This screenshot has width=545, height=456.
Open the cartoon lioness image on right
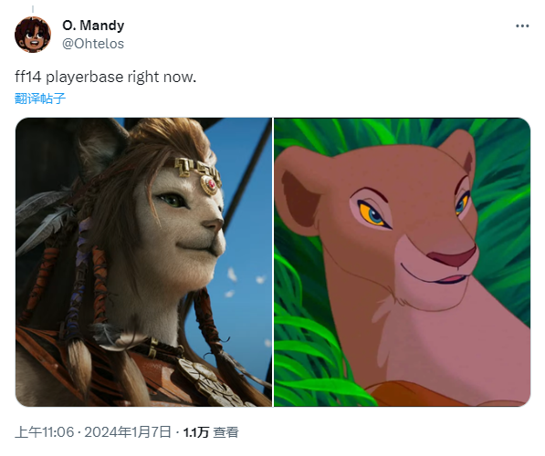(x=403, y=263)
